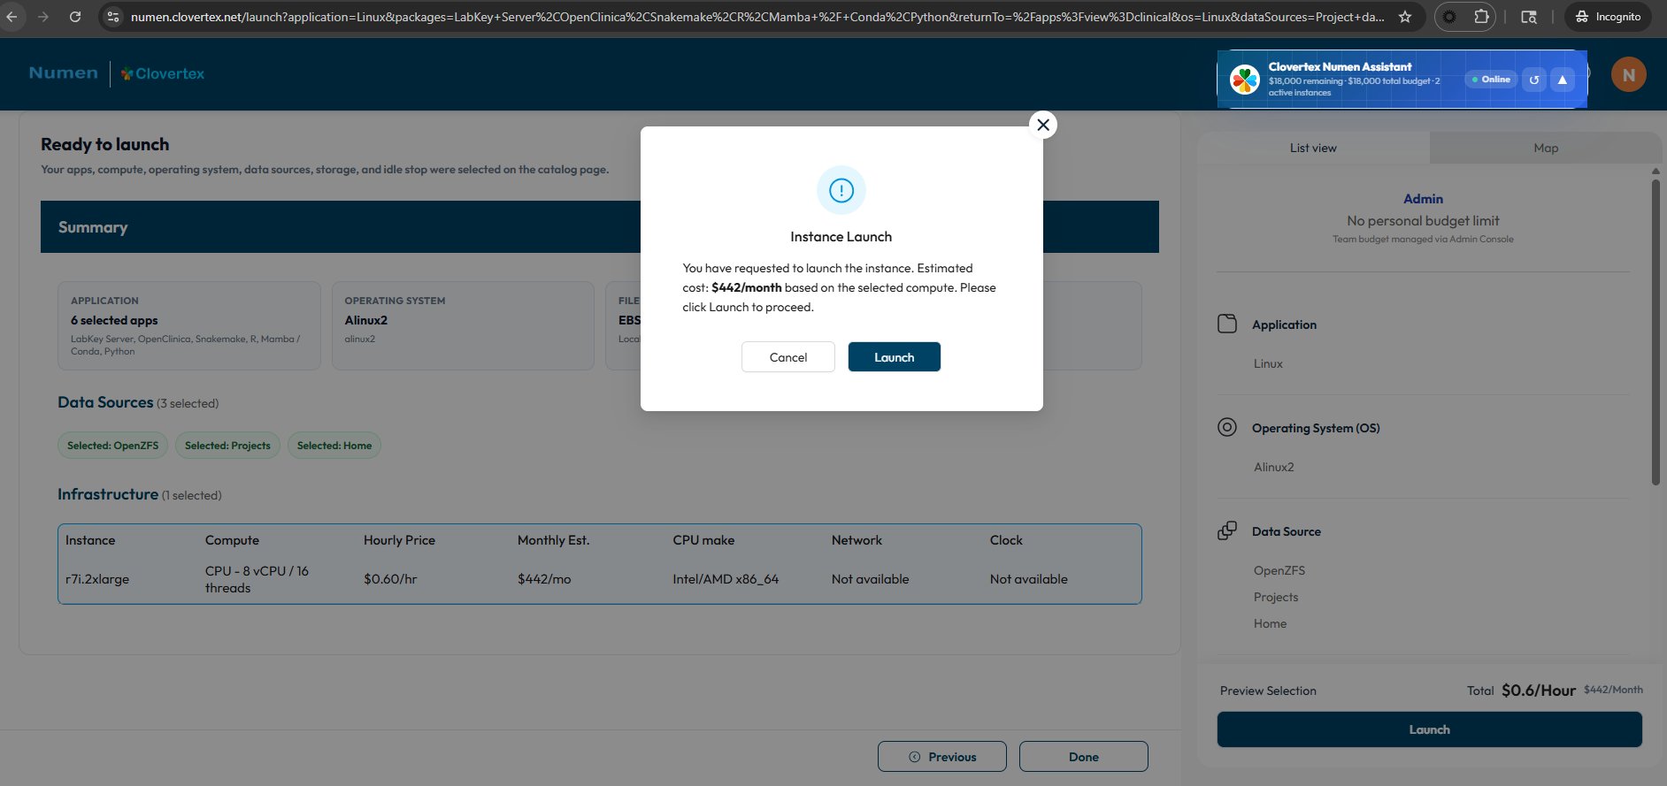
Task: Switch to the List view tab
Action: [x=1313, y=148]
